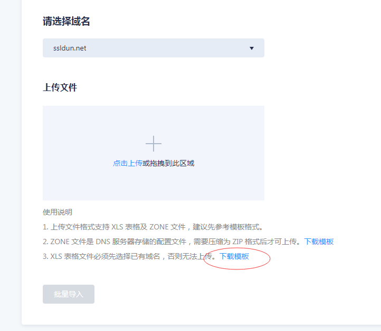Click the "上传文件" section heading
381x331 pixels.
click(60, 87)
